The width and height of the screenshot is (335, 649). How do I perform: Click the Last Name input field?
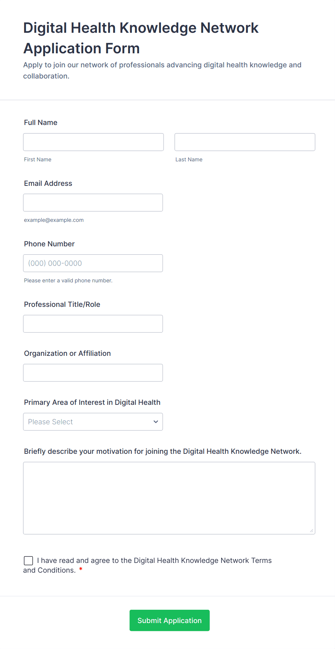(x=245, y=142)
